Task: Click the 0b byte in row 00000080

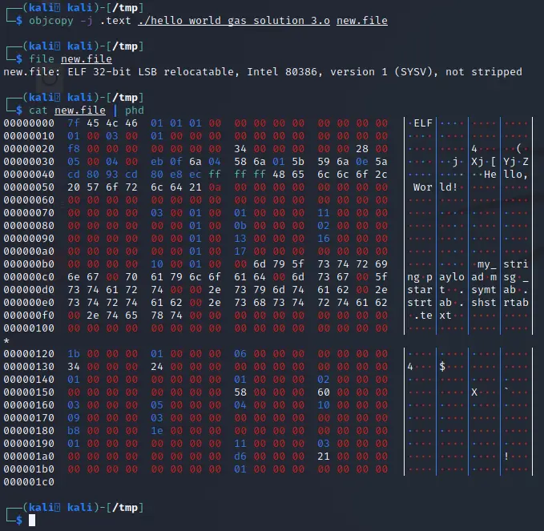Action: [240, 226]
